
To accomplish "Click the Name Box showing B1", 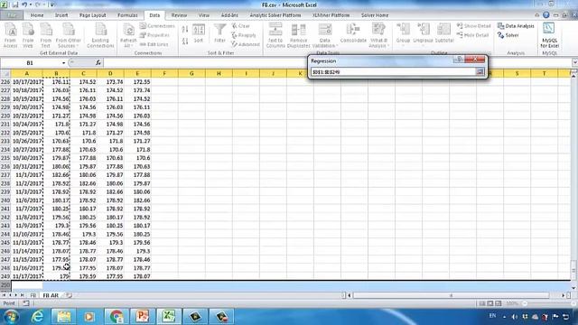I will (x=31, y=63).
